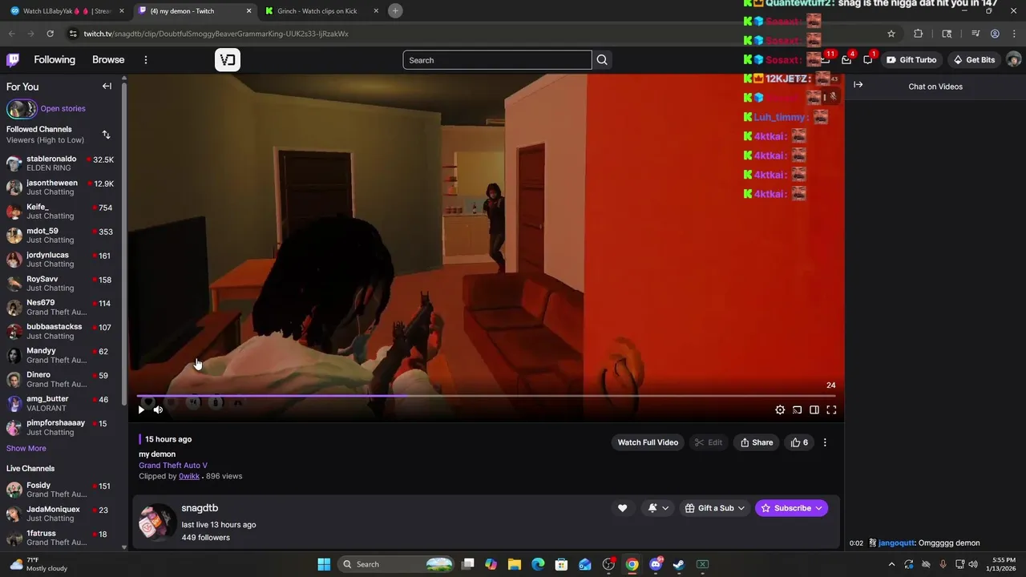Click the Get Bits button
This screenshot has width=1026, height=577.
click(974, 60)
